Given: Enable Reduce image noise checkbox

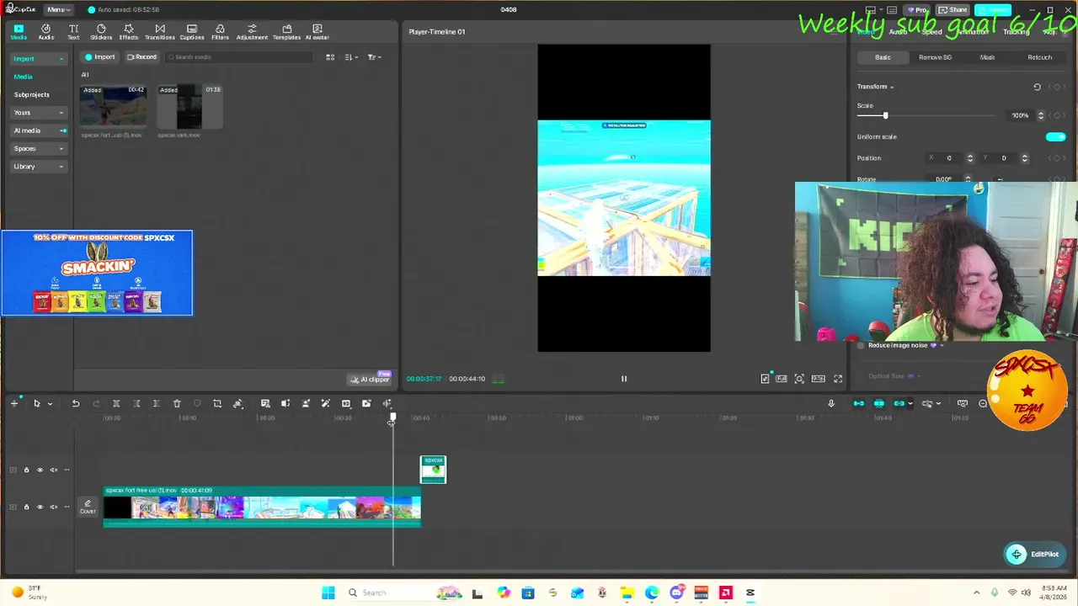Looking at the screenshot, I should pyautogui.click(x=861, y=345).
